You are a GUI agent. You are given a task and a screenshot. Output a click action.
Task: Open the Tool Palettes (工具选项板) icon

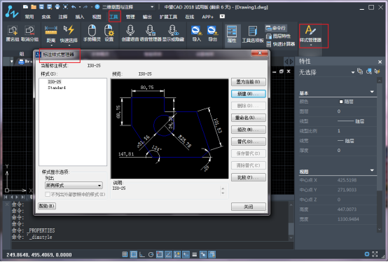pos(253,32)
